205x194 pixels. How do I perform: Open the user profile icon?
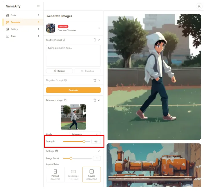pyautogui.click(x=199, y=6)
